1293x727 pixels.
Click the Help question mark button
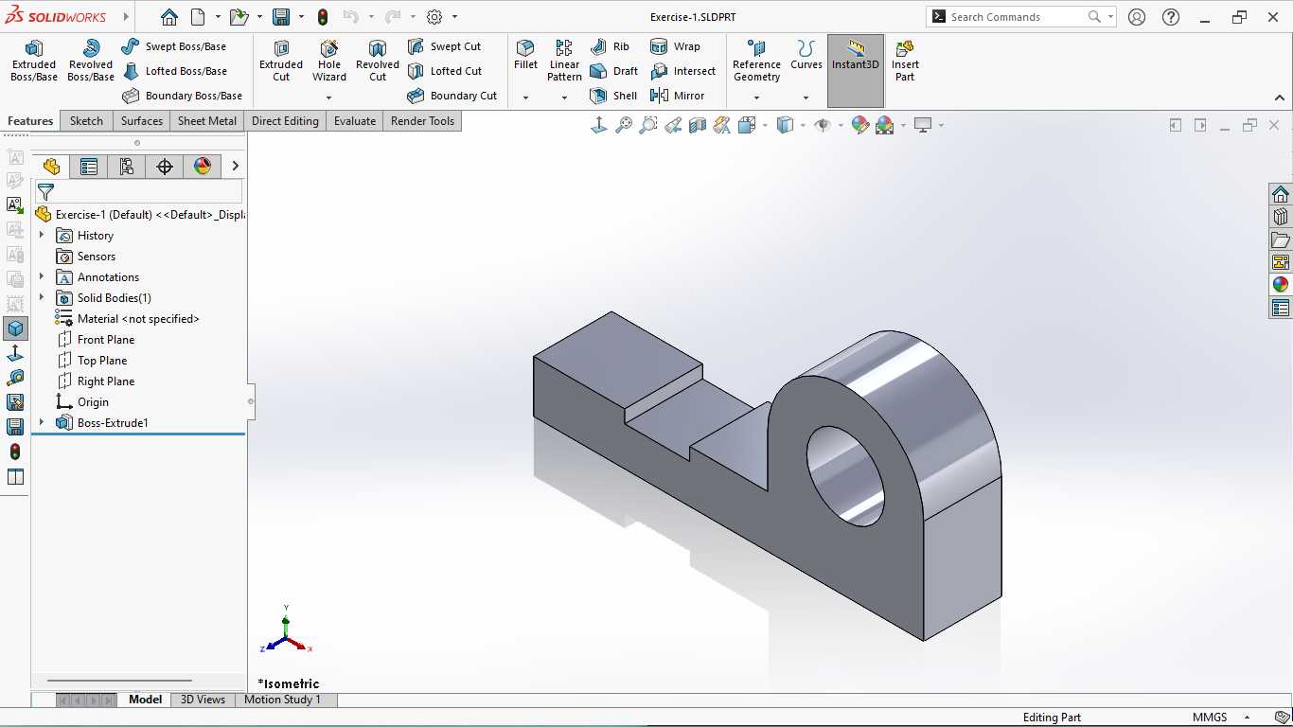[x=1171, y=17]
